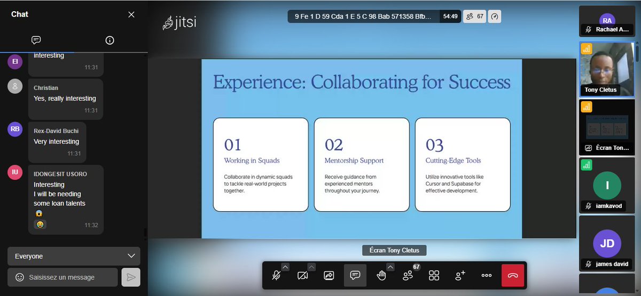The height and width of the screenshot is (296, 641).
Task: Click connection indicator on Tony Cletus thumbnail
Action: [587, 49]
